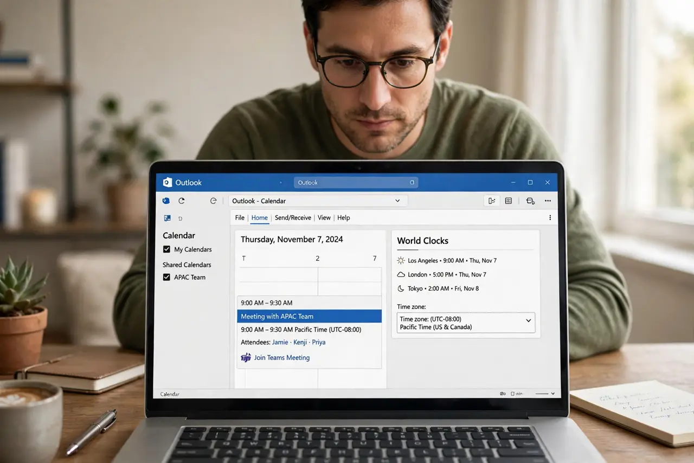The width and height of the screenshot is (694, 463).
Task: Switch to the View tab
Action: click(324, 218)
